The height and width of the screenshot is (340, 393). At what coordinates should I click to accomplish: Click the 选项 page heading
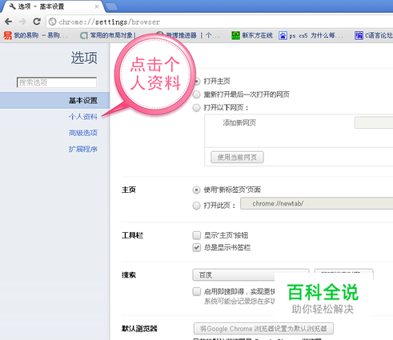coord(84,58)
